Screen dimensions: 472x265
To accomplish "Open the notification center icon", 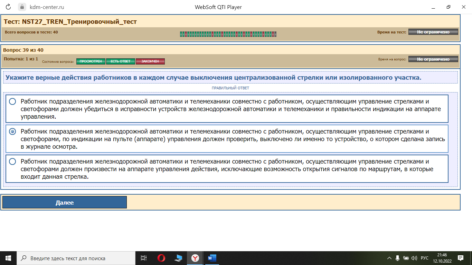I will coord(460,258).
